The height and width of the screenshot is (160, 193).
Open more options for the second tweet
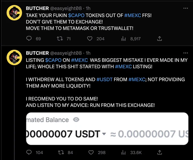pyautogui.click(x=186, y=53)
